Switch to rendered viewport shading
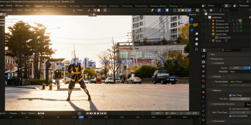 click(189, 10)
